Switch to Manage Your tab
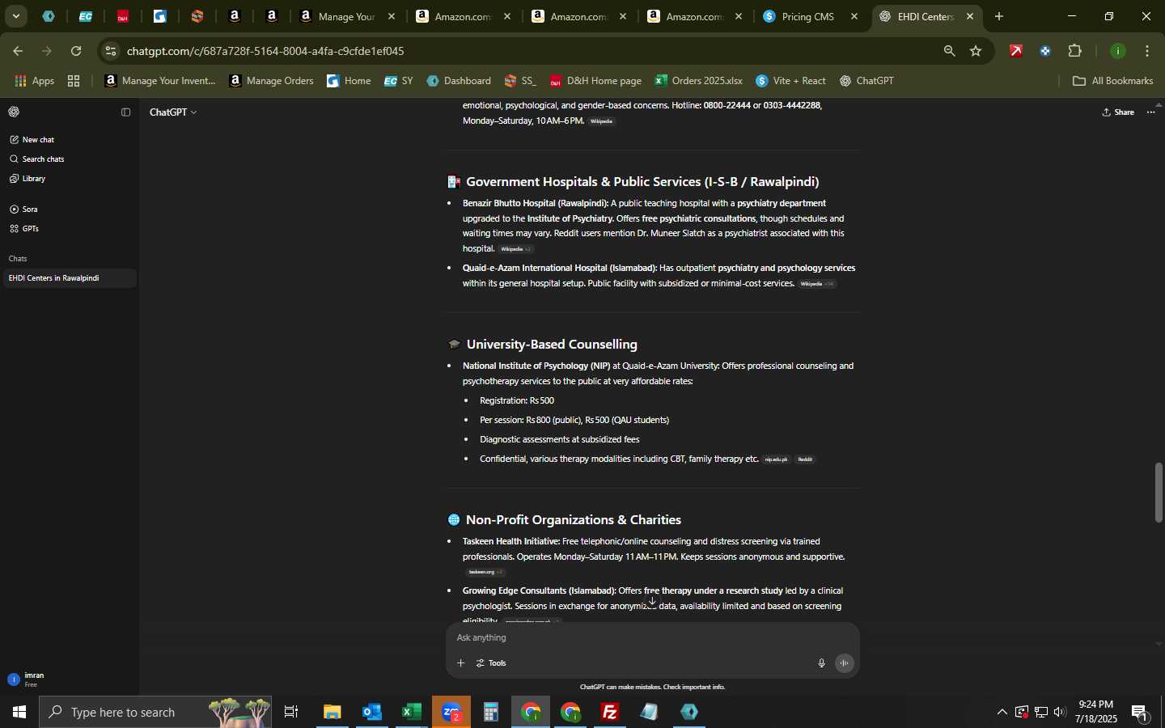Image resolution: width=1165 pixels, height=728 pixels. [347, 16]
